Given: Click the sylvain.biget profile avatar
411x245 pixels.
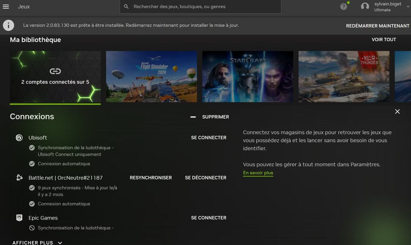Looking at the screenshot, I should [x=365, y=6].
